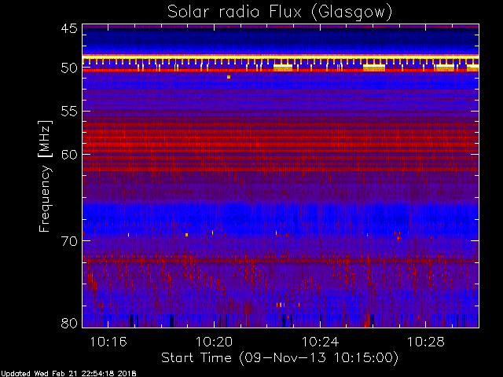Click the 60 frequency tick label
Viewport: 503px width, 377px height.
(x=69, y=154)
